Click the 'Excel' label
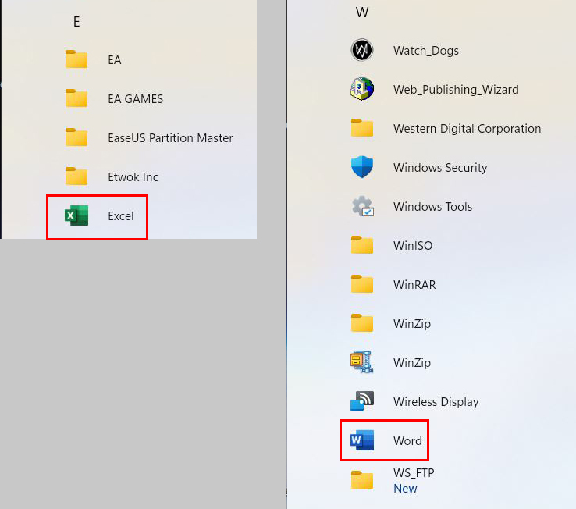The image size is (576, 509). (120, 216)
